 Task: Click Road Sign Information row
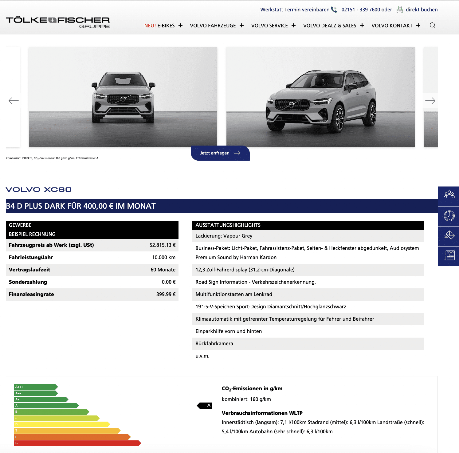coord(308,282)
